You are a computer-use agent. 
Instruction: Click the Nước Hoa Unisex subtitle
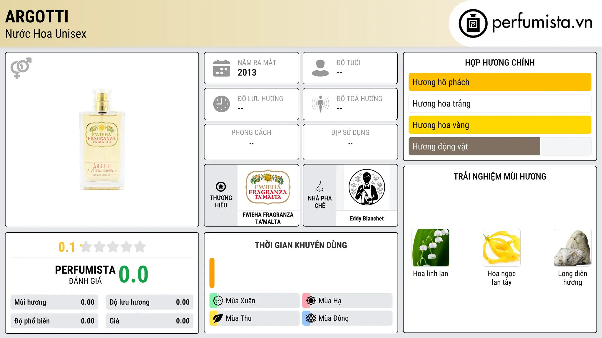pyautogui.click(x=46, y=34)
